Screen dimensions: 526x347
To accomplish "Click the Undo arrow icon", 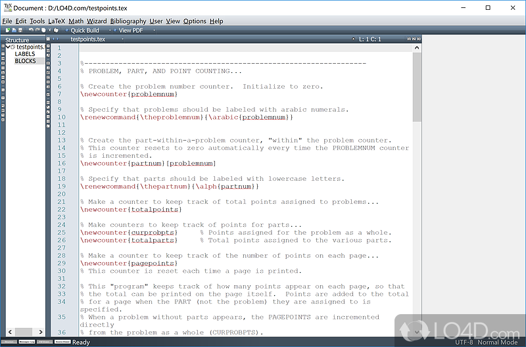I will [x=31, y=30].
